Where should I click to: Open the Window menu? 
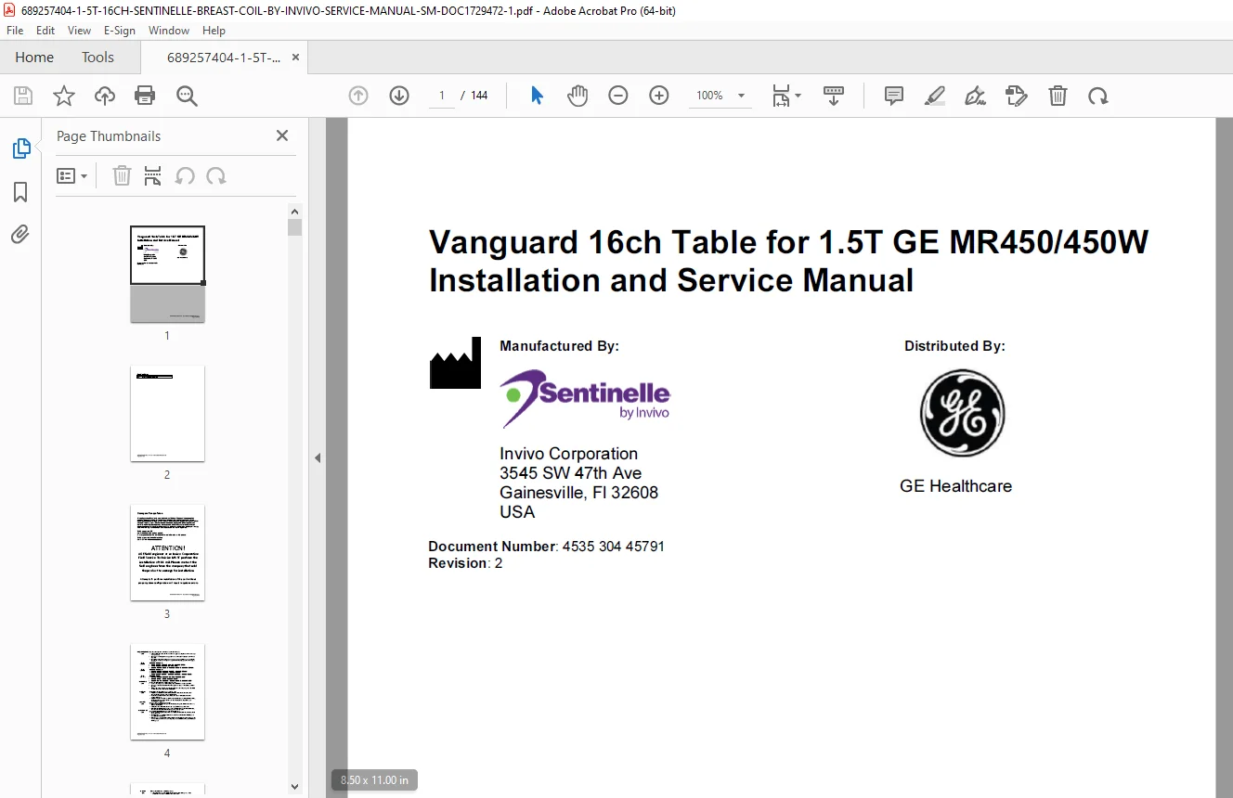click(x=169, y=31)
